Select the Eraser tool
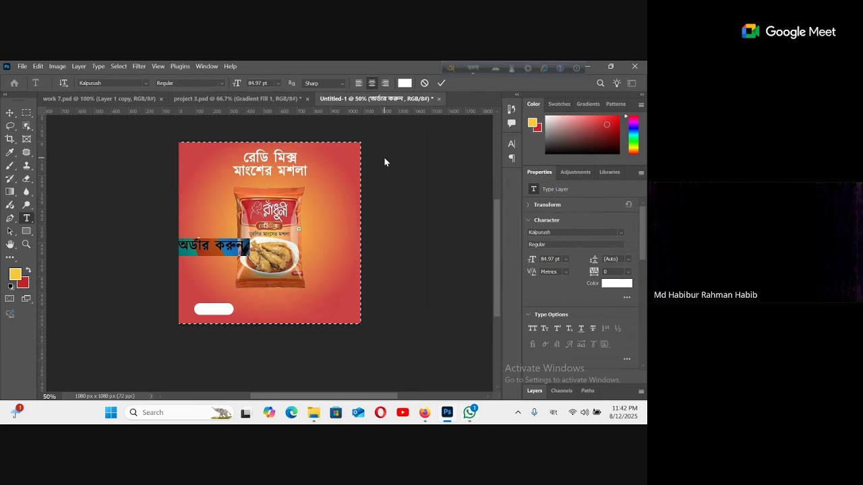Viewport: 863px width, 485px height. [x=26, y=179]
